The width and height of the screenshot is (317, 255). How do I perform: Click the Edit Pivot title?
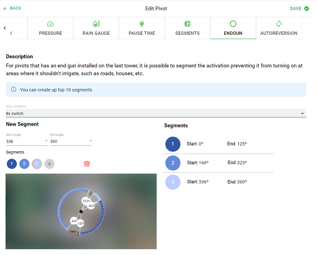(156, 9)
